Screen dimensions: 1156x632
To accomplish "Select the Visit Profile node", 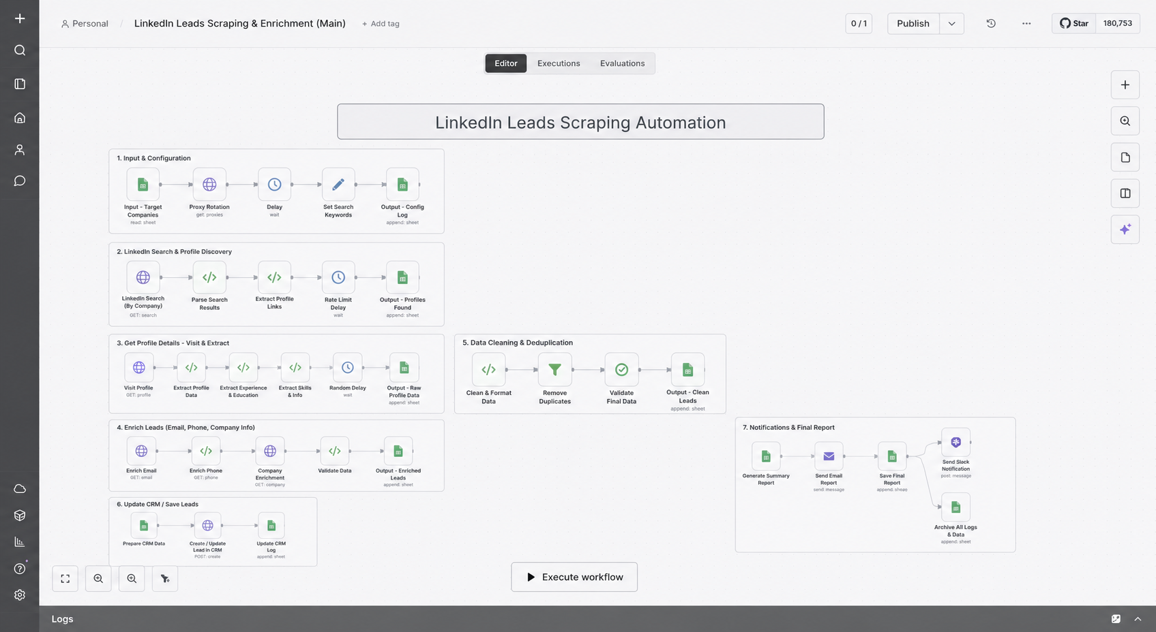I will [139, 368].
